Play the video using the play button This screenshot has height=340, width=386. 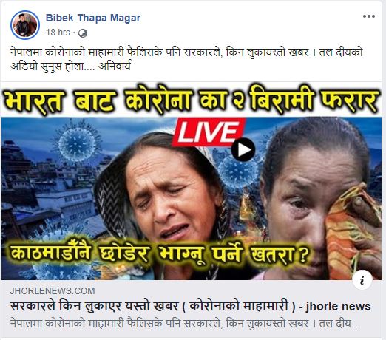tap(243, 150)
